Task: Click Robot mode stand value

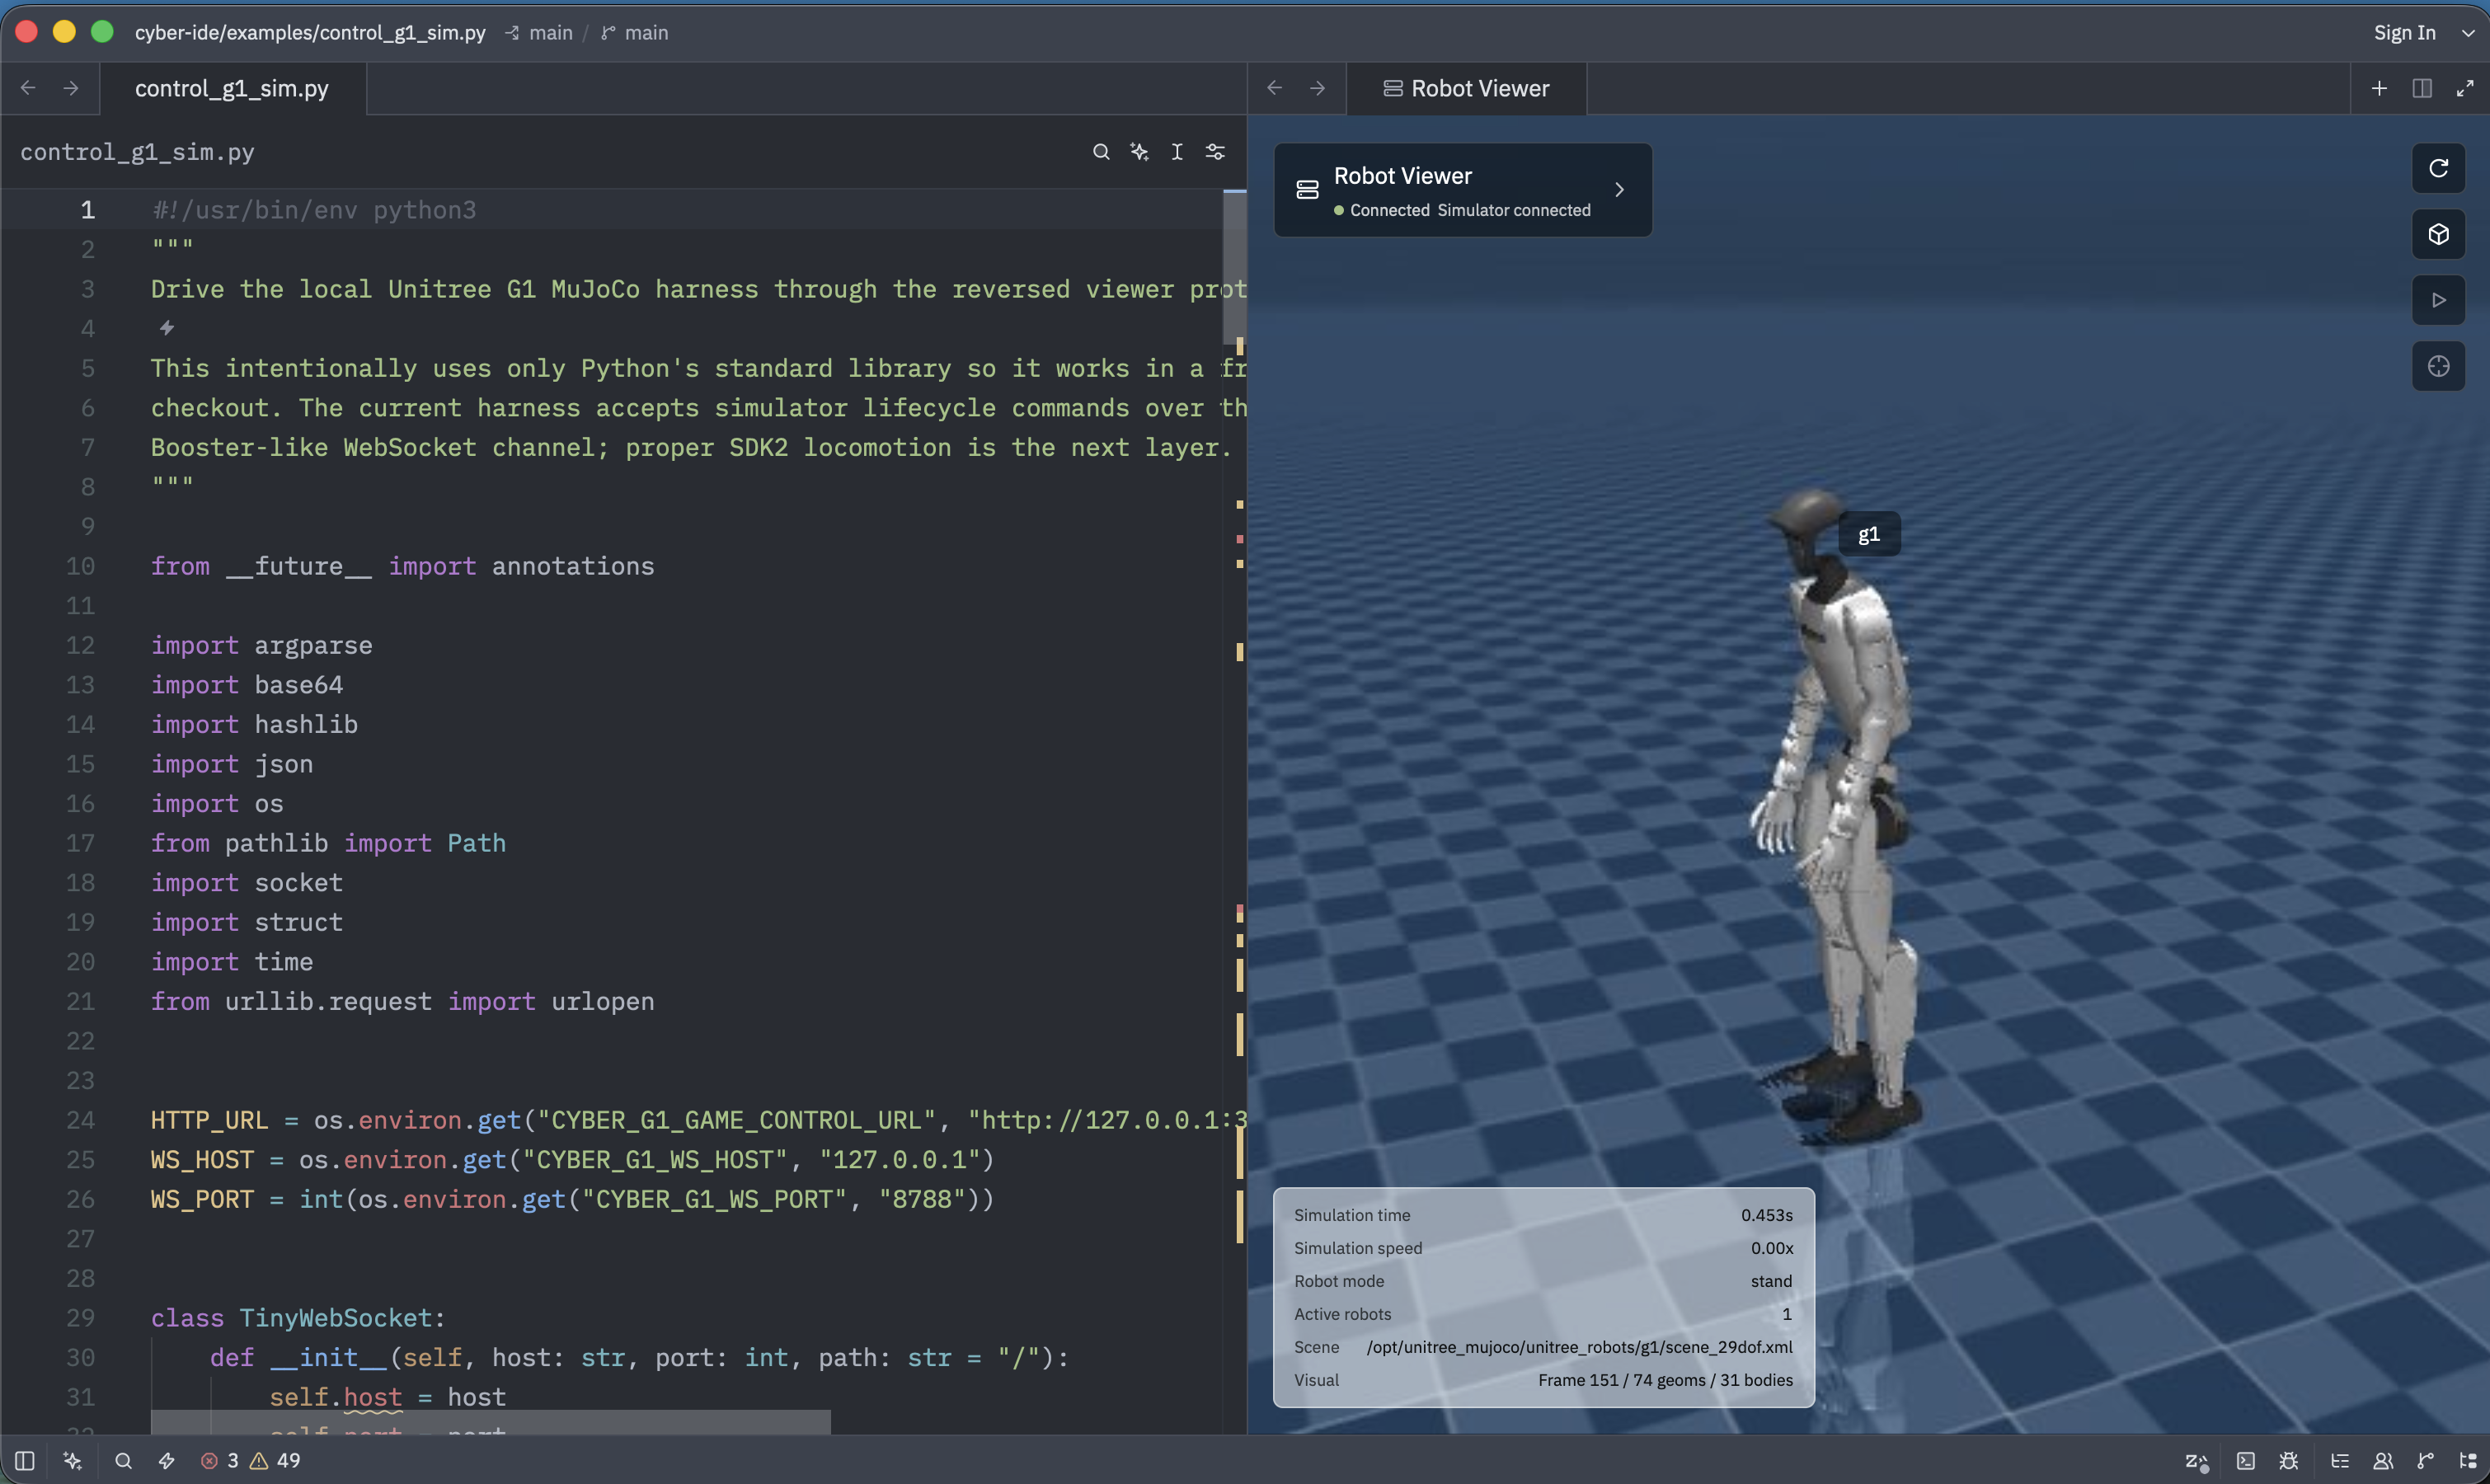Action: (1771, 1280)
